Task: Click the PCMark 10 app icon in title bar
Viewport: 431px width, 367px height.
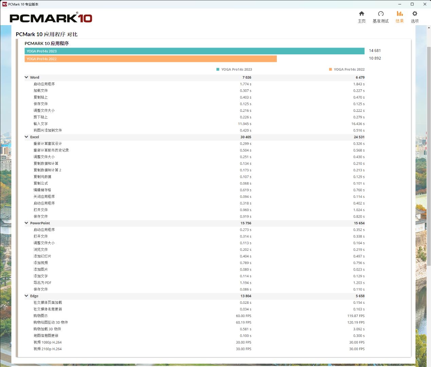Action: pos(4,4)
